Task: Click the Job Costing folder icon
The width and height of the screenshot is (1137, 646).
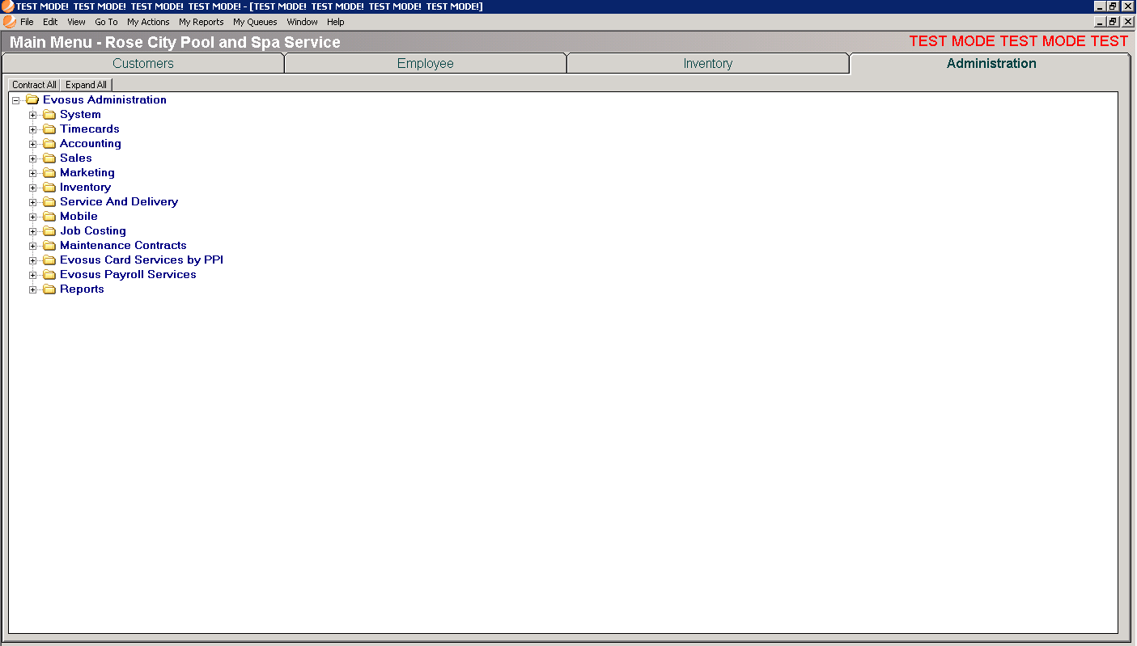Action: tap(49, 231)
